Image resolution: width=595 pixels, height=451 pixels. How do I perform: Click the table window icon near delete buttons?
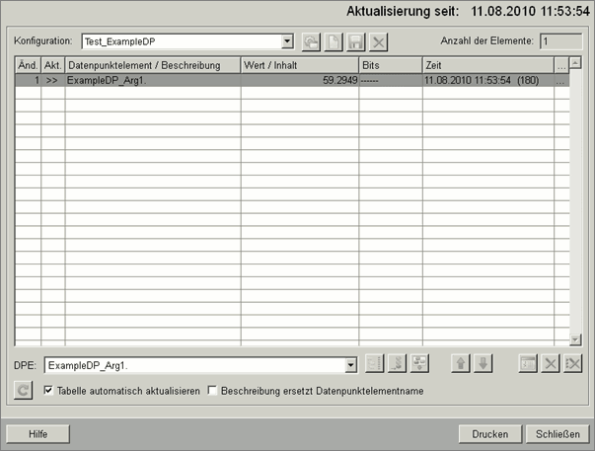[528, 364]
